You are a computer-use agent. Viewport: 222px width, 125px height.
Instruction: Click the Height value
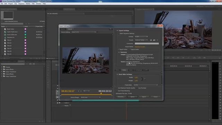pos(136,81)
